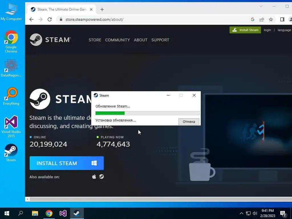Image resolution: width=292 pixels, height=219 pixels.
Task: Open SUPPORT menu
Action: 160,40
